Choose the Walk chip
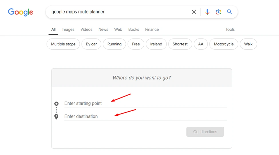279x155 pixels. coord(248,44)
